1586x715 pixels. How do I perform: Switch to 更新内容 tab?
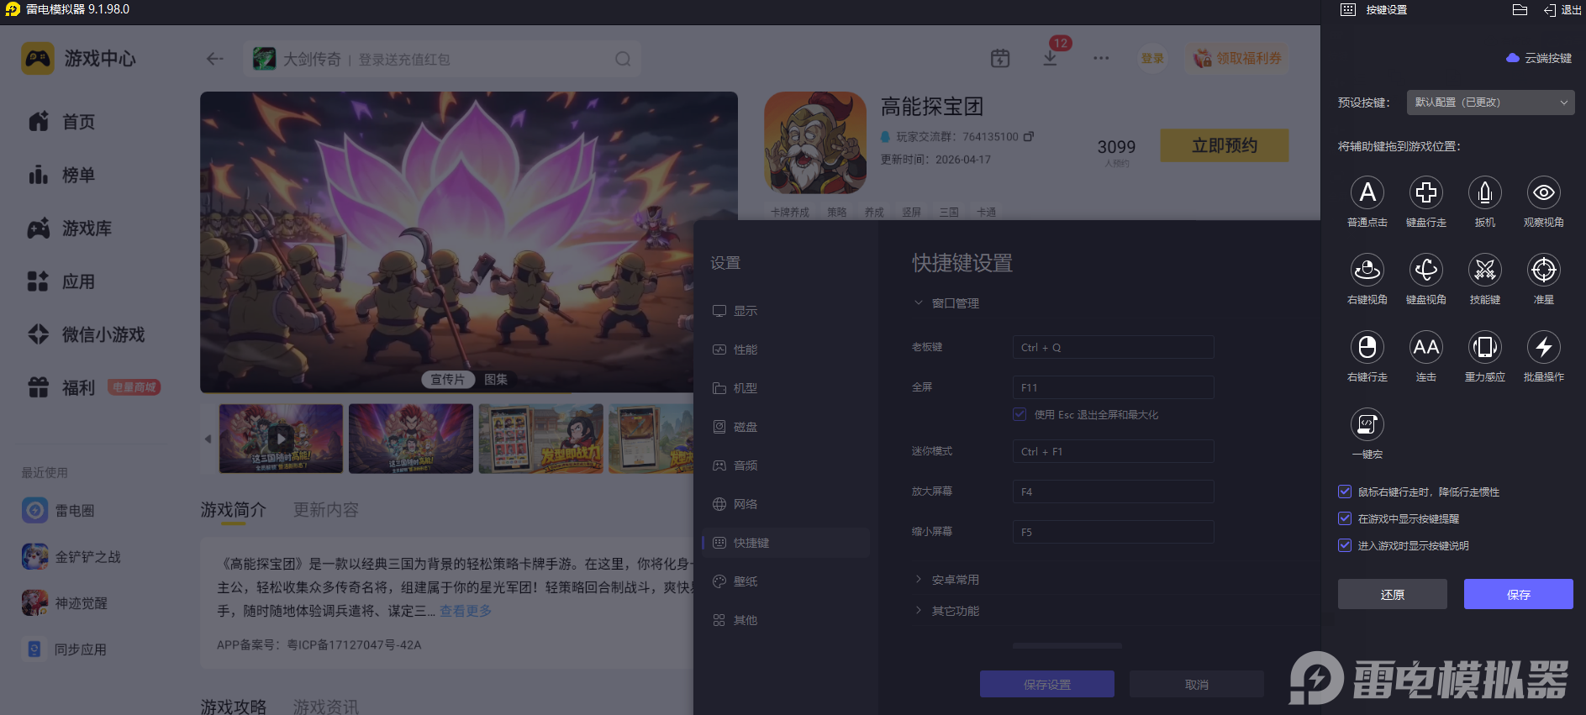(x=326, y=510)
